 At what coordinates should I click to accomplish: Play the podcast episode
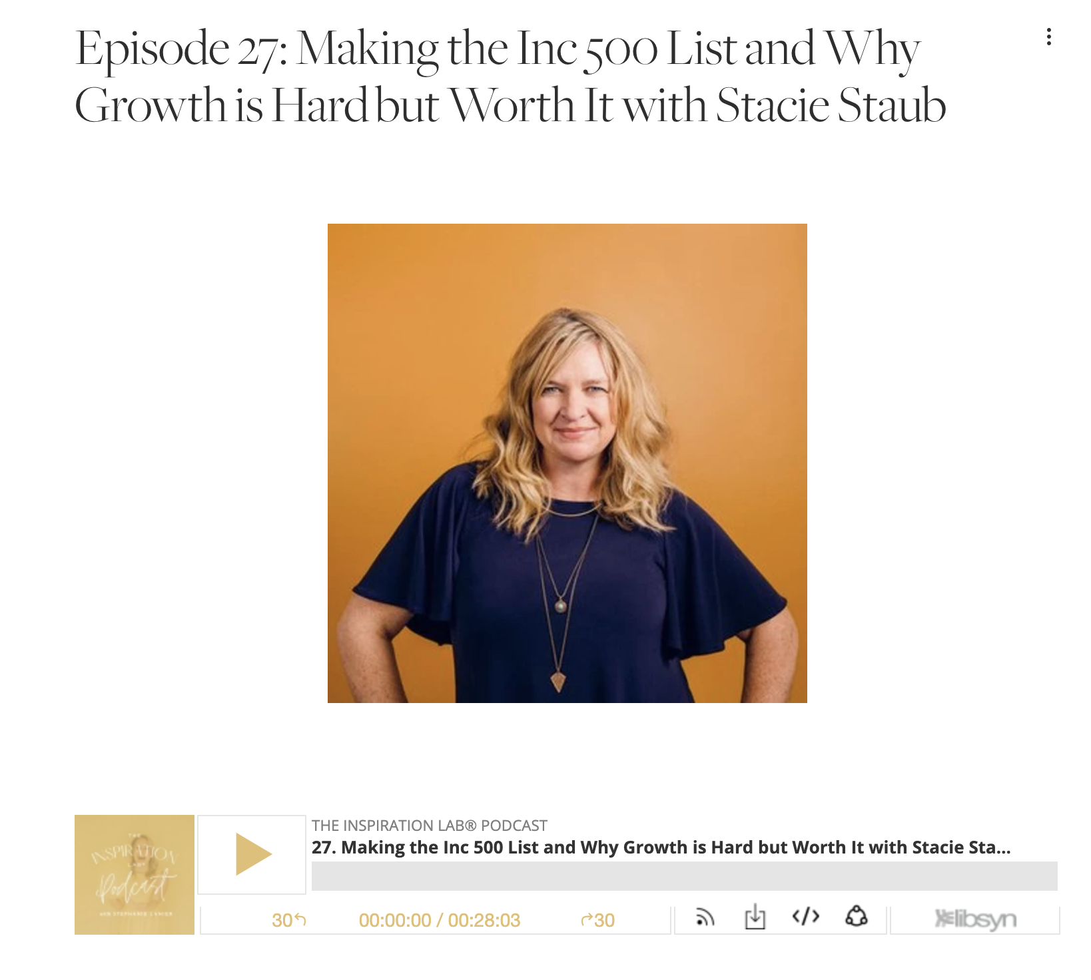252,854
